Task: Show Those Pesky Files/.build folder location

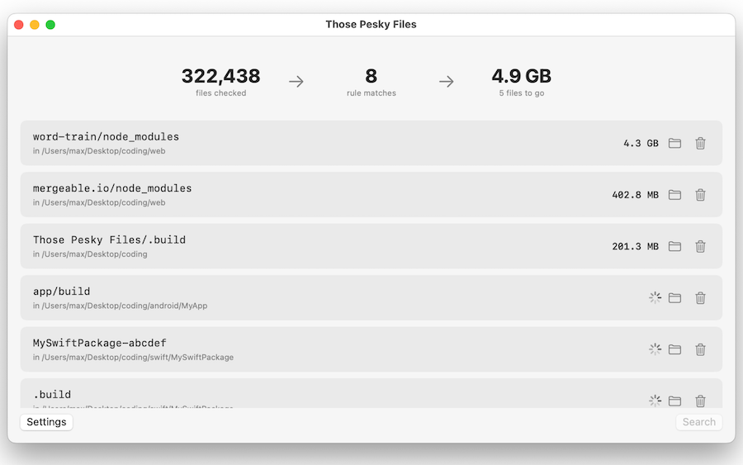Action: pyautogui.click(x=674, y=246)
